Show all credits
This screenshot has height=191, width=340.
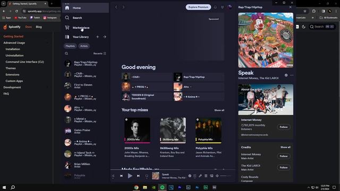pyautogui.click(x=285, y=147)
